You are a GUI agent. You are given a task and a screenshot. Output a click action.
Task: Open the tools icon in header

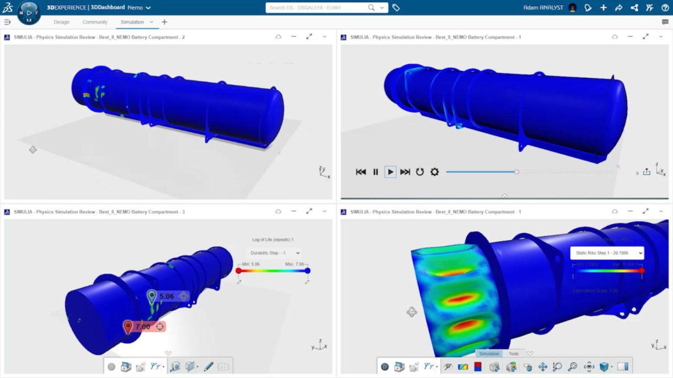[650, 8]
